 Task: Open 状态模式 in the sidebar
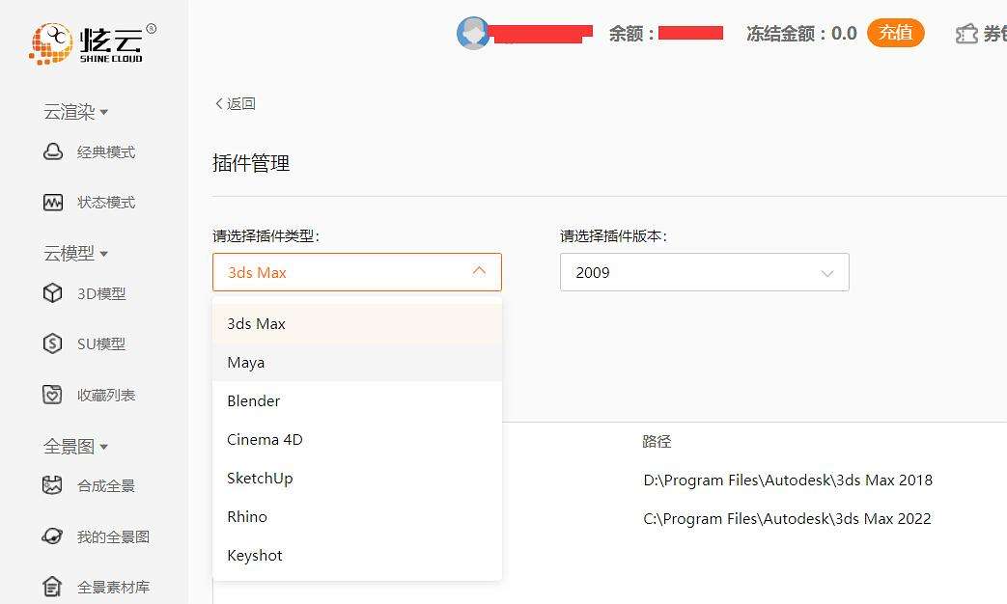(106, 203)
